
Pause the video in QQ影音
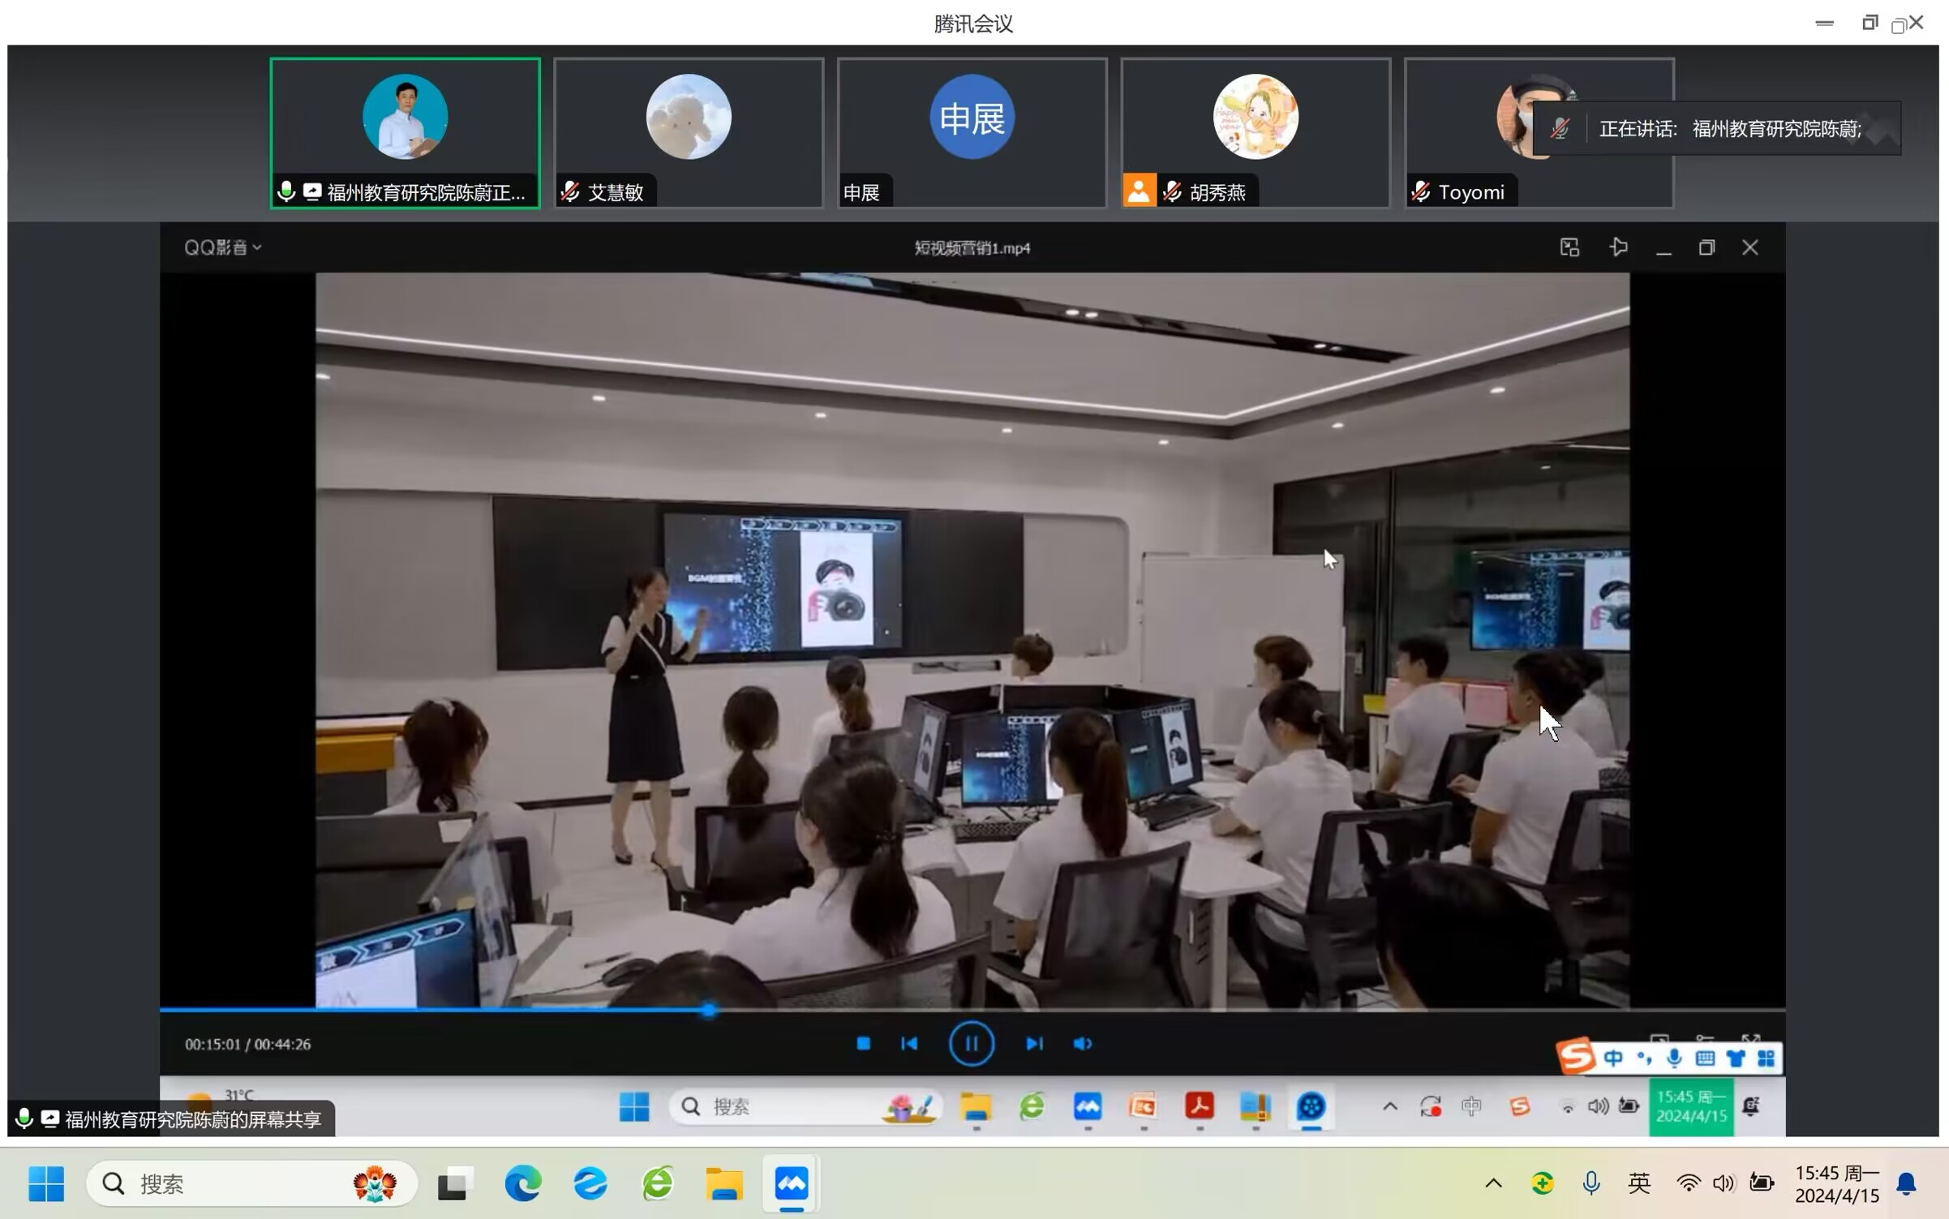pos(971,1044)
